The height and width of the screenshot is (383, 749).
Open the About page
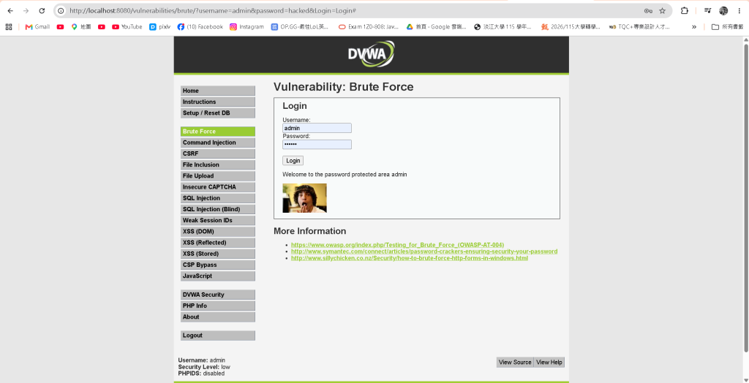pyautogui.click(x=218, y=317)
